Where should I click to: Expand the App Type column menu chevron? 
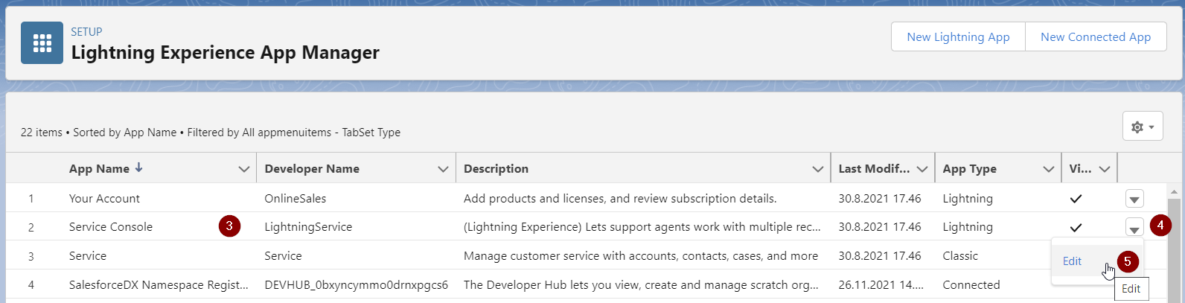coord(1049,169)
